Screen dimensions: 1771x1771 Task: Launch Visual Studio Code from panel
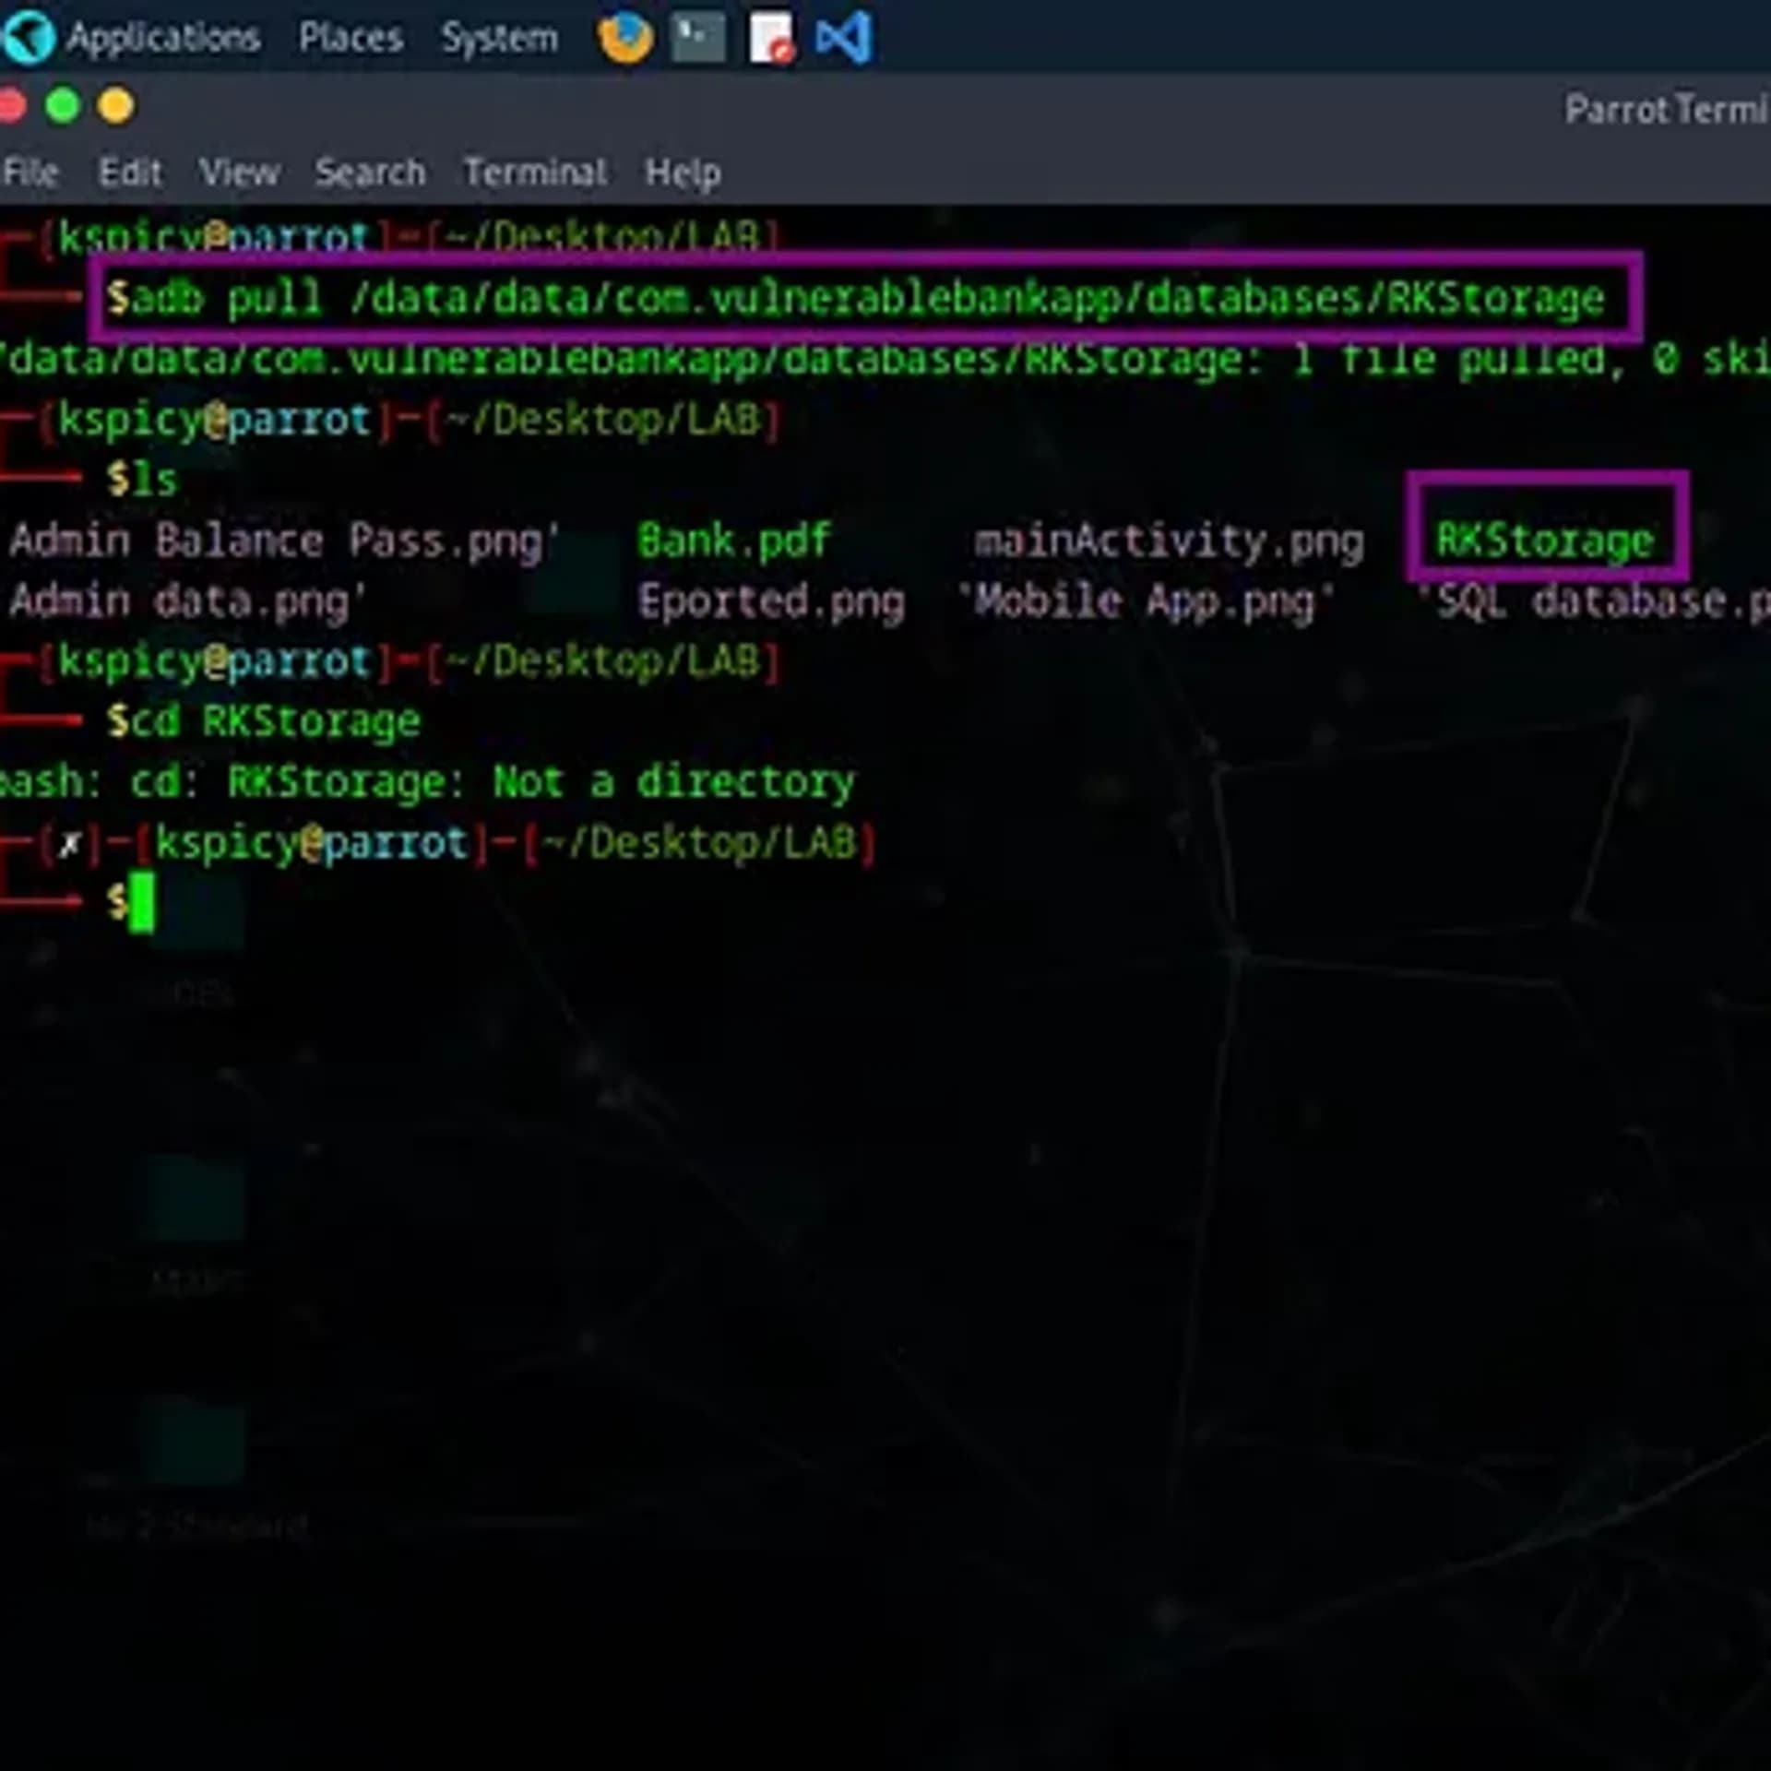844,39
